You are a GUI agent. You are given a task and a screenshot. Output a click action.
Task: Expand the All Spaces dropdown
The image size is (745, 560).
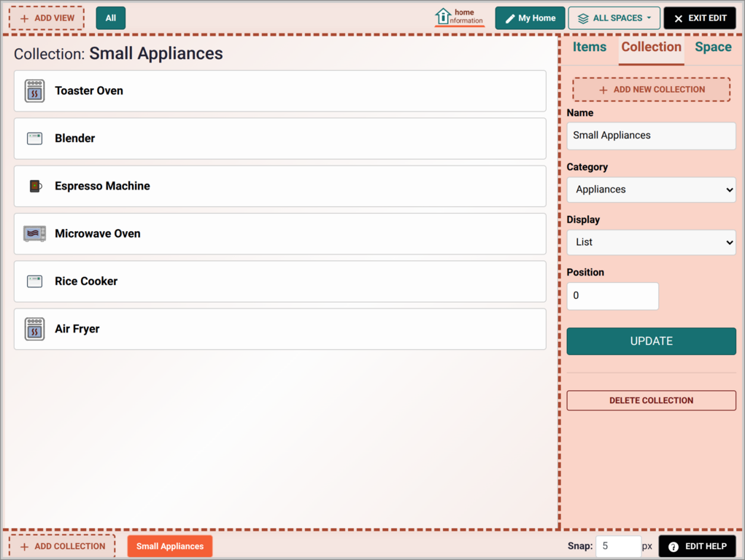point(614,18)
